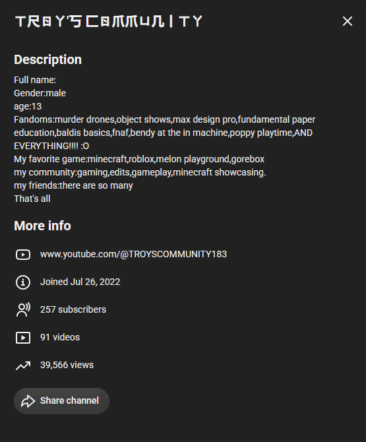The height and width of the screenshot is (442, 366).
Task: Click the 'That's all' line
Action: point(32,199)
